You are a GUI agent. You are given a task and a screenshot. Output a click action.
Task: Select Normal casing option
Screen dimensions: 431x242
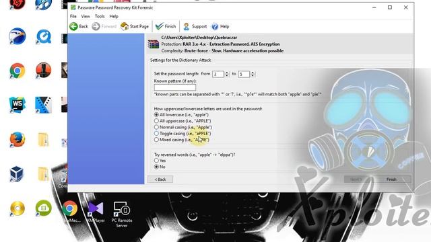pos(156,127)
